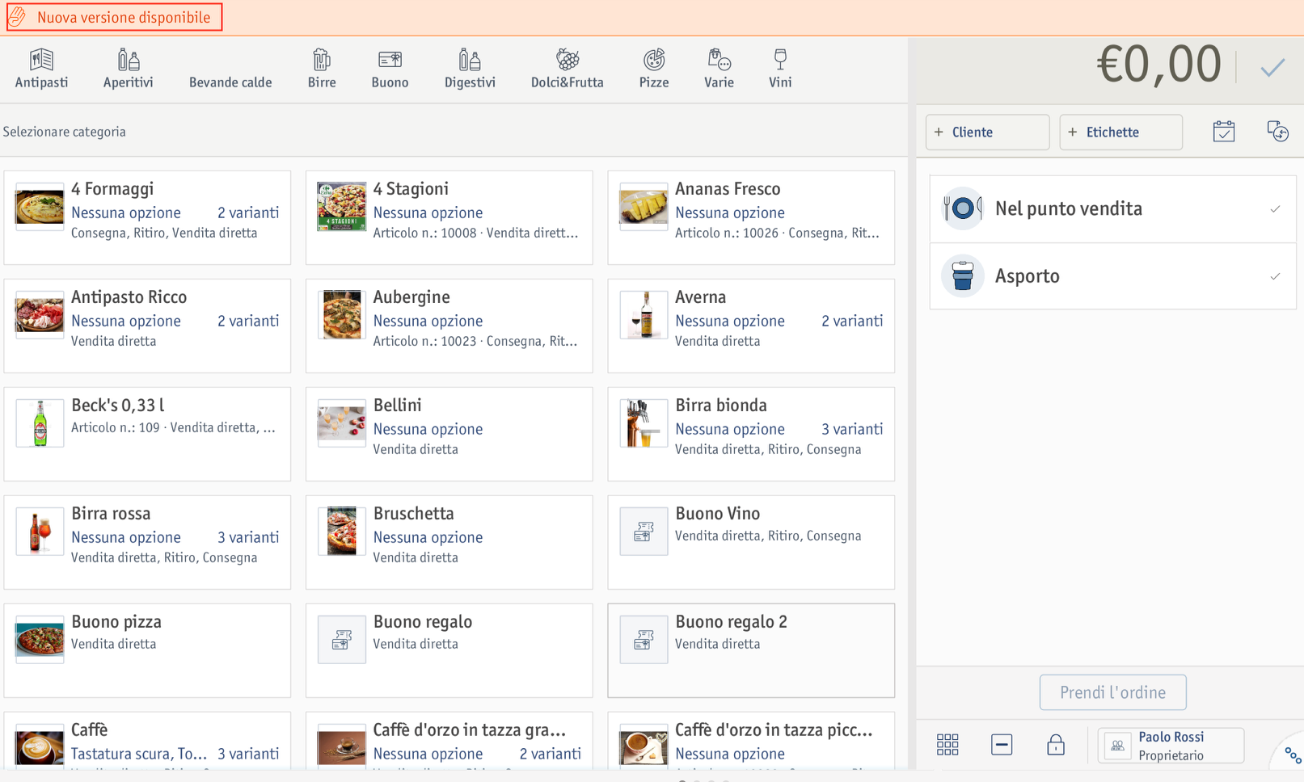This screenshot has width=1304, height=782.
Task: Select the Digestivi category
Action: pyautogui.click(x=470, y=69)
